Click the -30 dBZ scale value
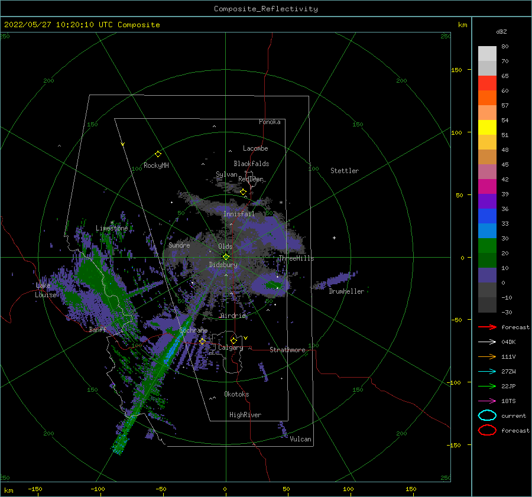 pyautogui.click(x=507, y=312)
